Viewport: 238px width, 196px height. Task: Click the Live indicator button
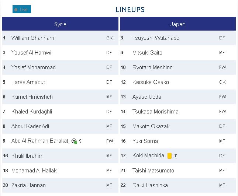tap(22, 9)
